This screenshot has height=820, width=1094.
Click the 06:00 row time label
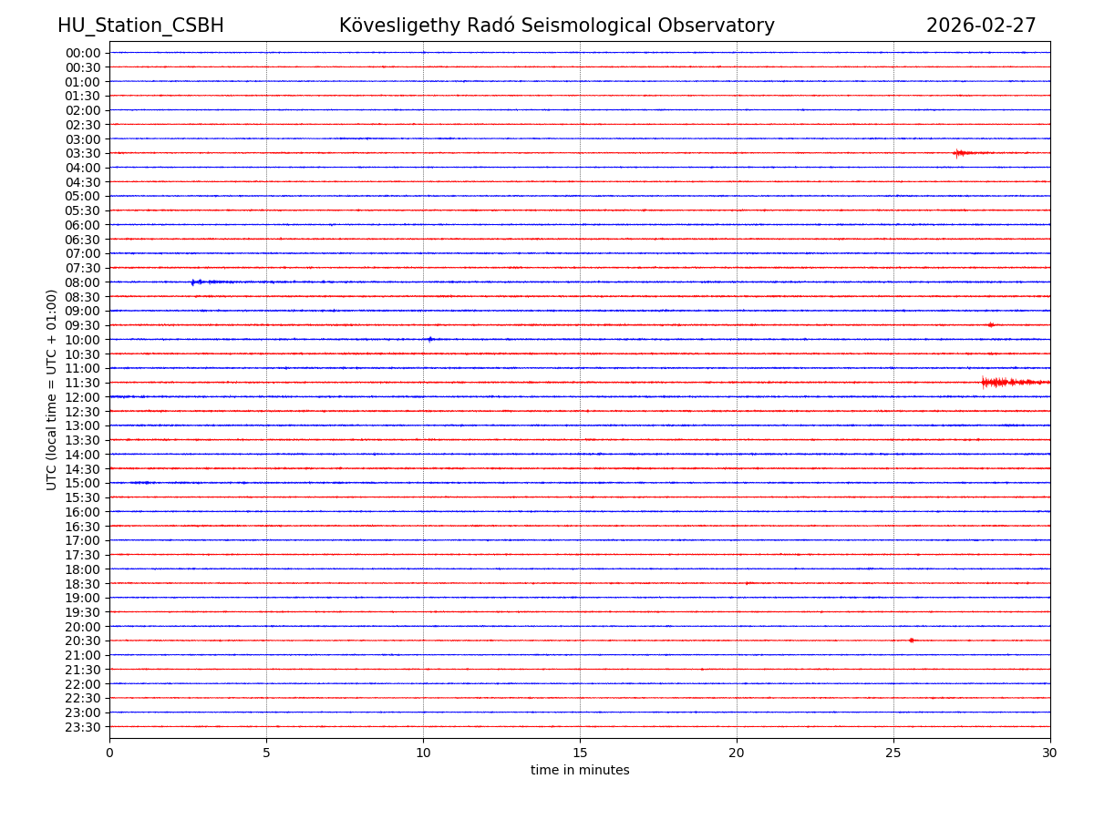(x=83, y=225)
